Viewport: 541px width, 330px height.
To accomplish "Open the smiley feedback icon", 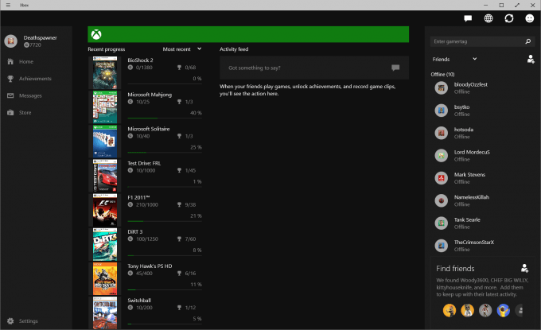I will click(529, 18).
